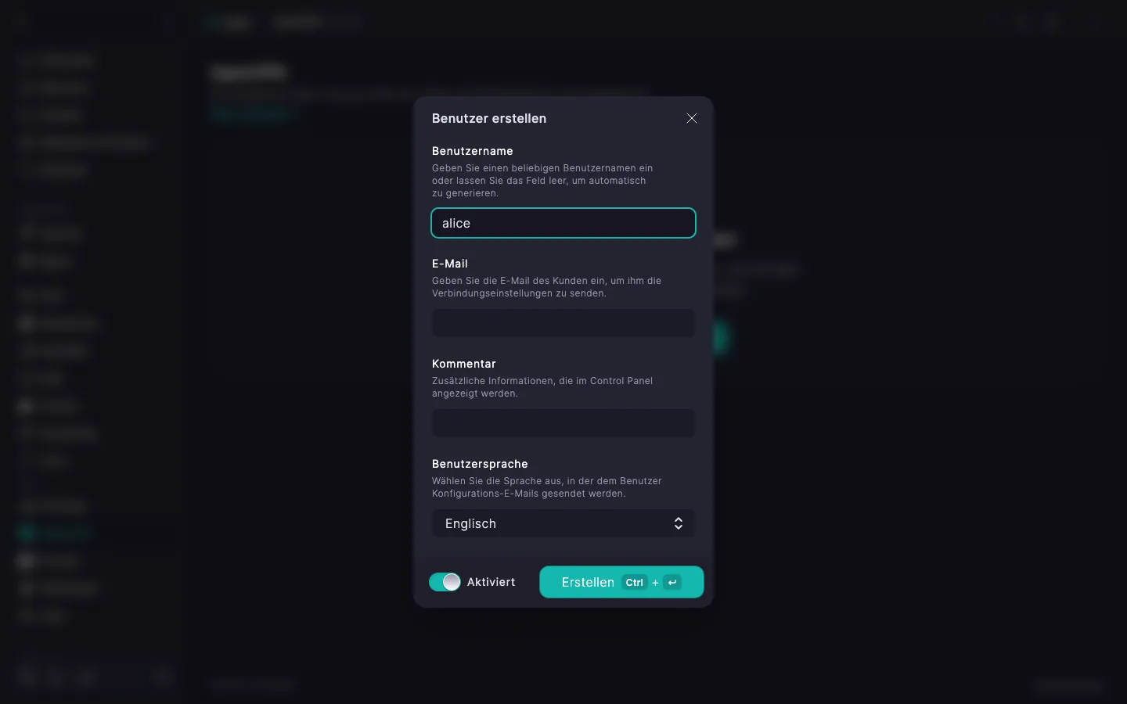
Task: Open the Benutzersprache dropdown showing Englisch
Action: click(x=563, y=523)
